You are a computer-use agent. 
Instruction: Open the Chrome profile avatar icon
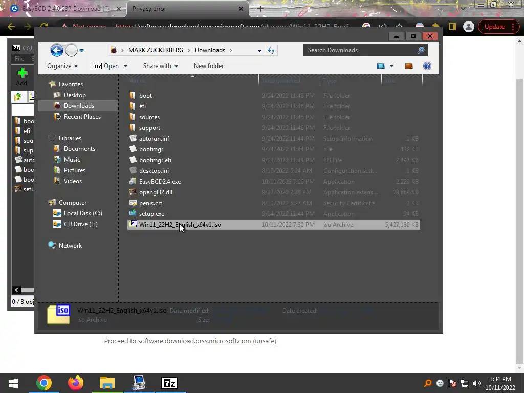(x=469, y=27)
